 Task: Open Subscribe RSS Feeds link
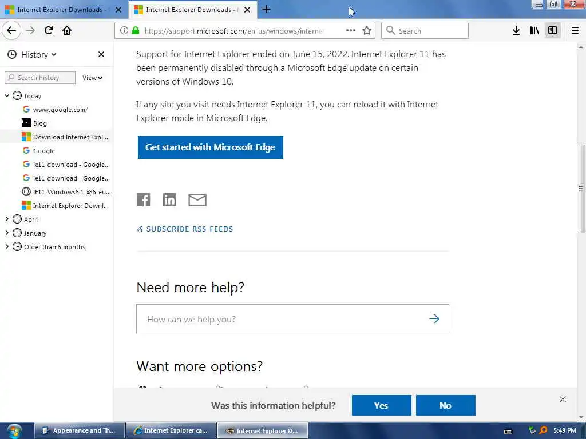click(185, 229)
